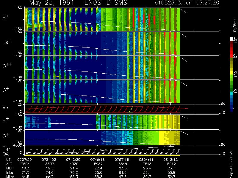238x178 pixels.
Task: Click the 'ALT' row label
Action: (x=9, y=164)
